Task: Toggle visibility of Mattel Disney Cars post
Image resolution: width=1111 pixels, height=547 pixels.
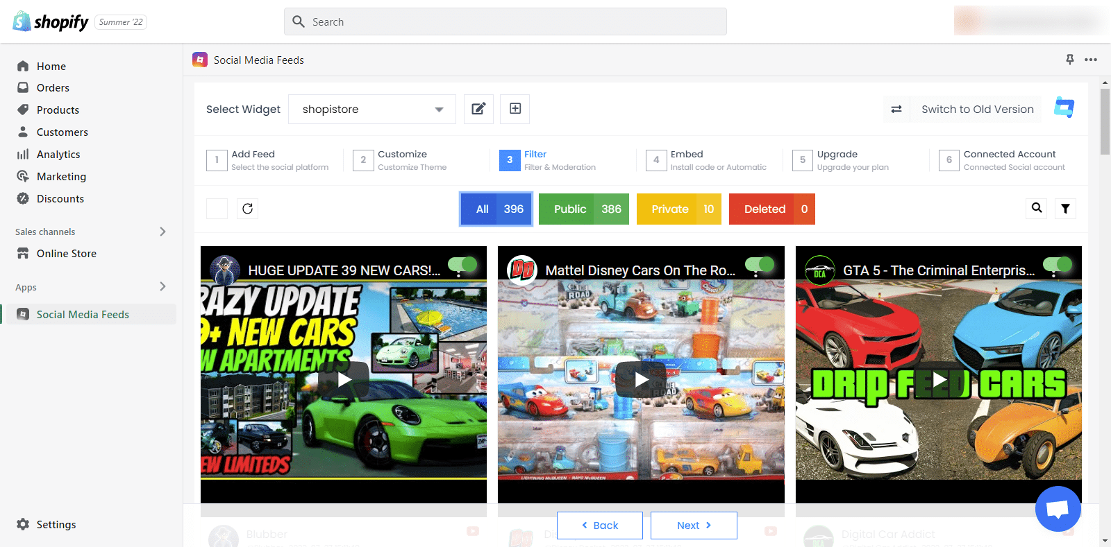Action: [760, 264]
